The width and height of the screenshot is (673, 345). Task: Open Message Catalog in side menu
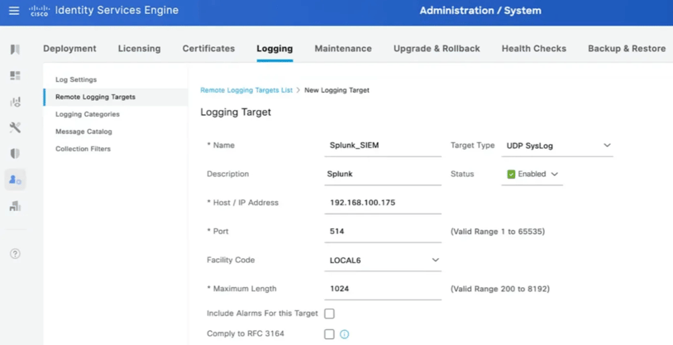click(84, 132)
